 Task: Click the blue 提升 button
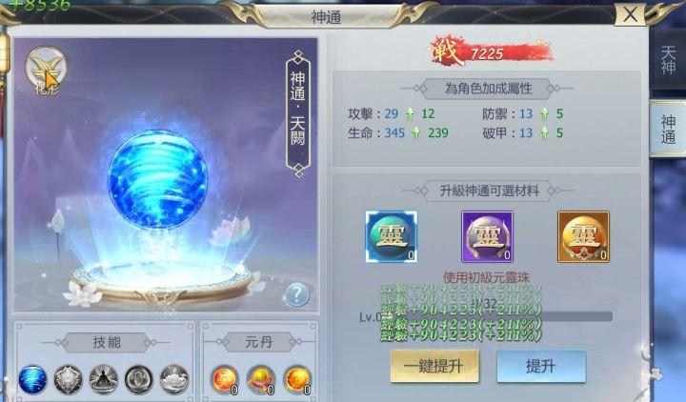pos(541,366)
